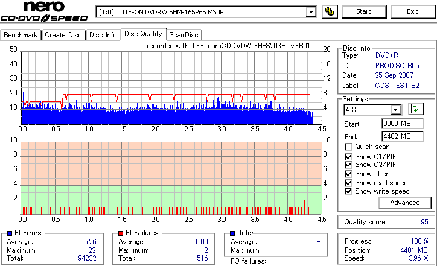Click the PI Failures graph area
The image size is (437, 266).
(171, 179)
